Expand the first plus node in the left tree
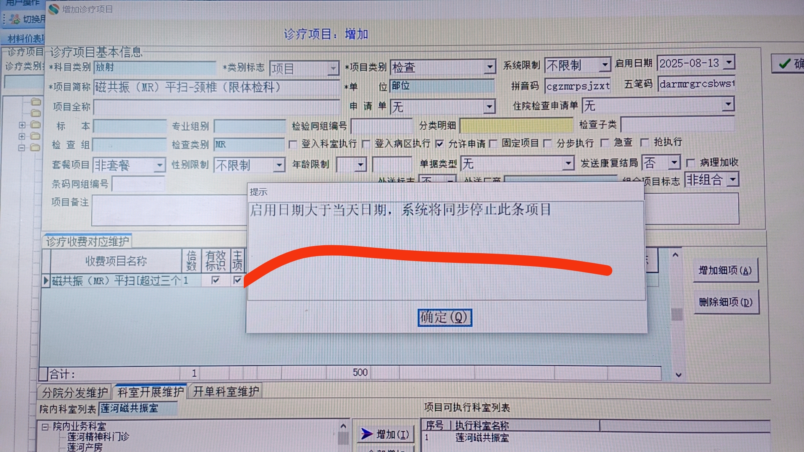 22,125
